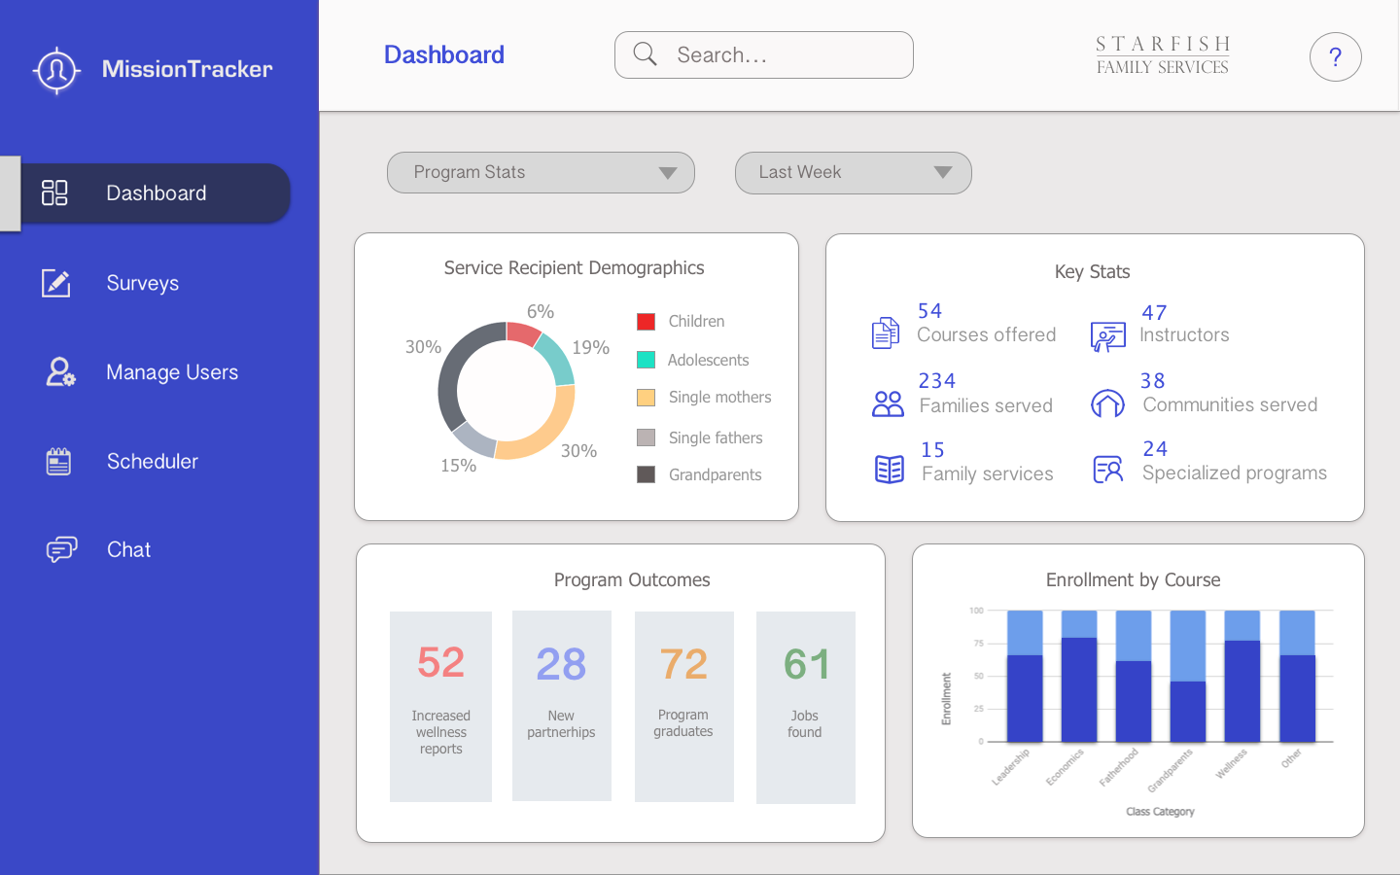Click the Starfish Family Services logo
The image size is (1400, 875).
(1163, 55)
